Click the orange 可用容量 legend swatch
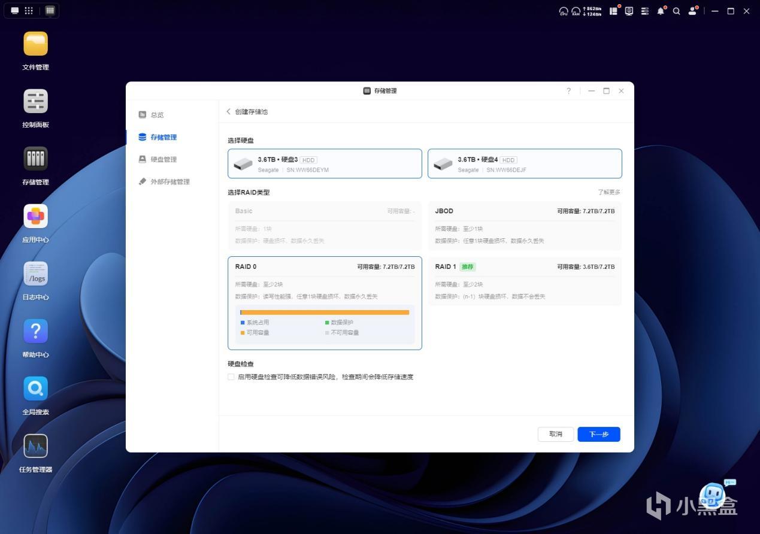The height and width of the screenshot is (534, 760). click(243, 333)
